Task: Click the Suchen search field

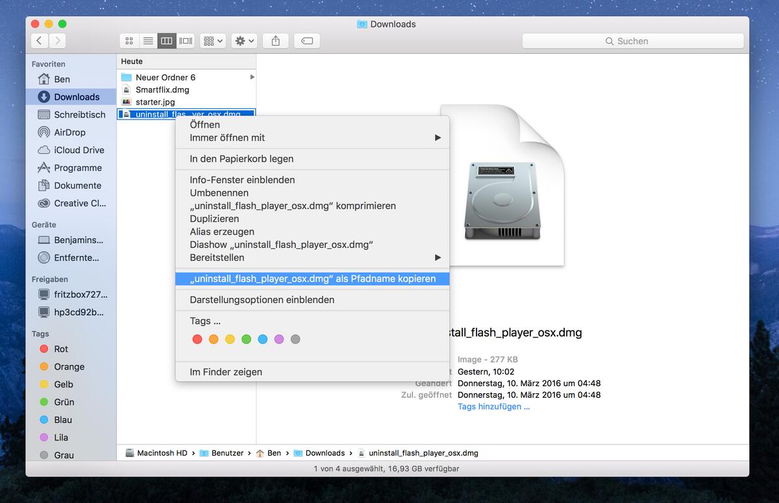Action: coord(632,41)
